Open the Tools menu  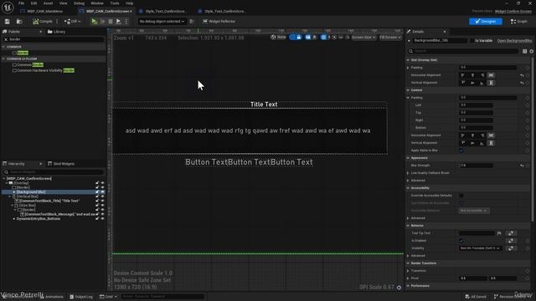(x=115, y=3)
